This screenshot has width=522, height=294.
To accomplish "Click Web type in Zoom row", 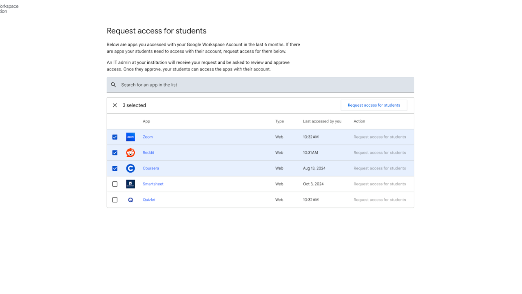I will pos(279,137).
